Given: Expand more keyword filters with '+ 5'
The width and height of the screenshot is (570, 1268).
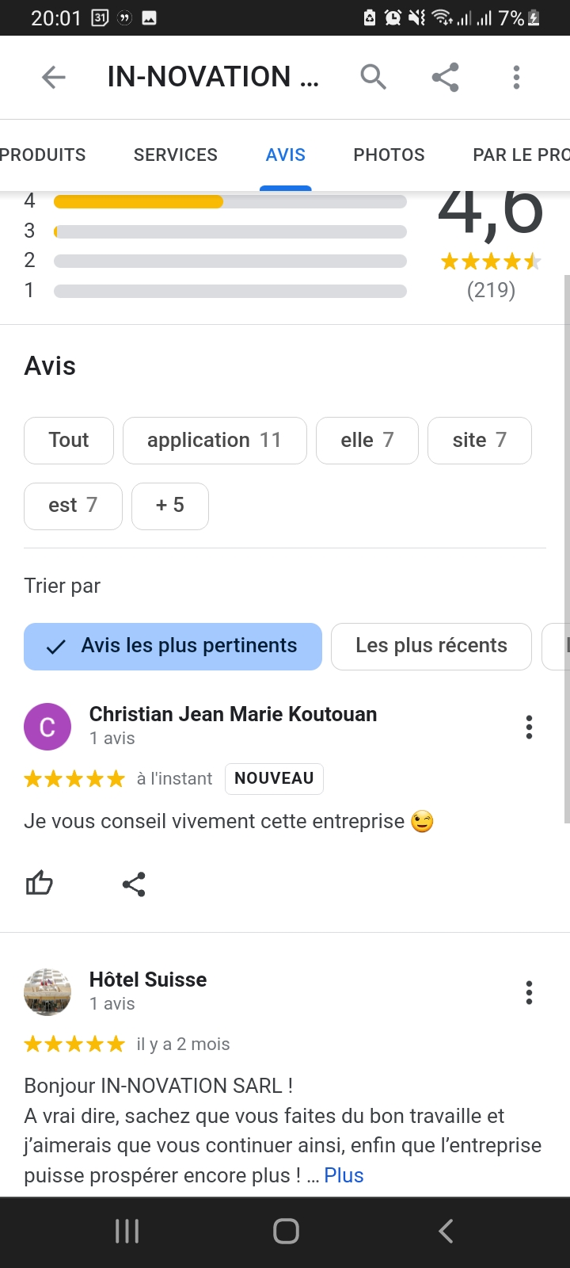Looking at the screenshot, I should 169,506.
